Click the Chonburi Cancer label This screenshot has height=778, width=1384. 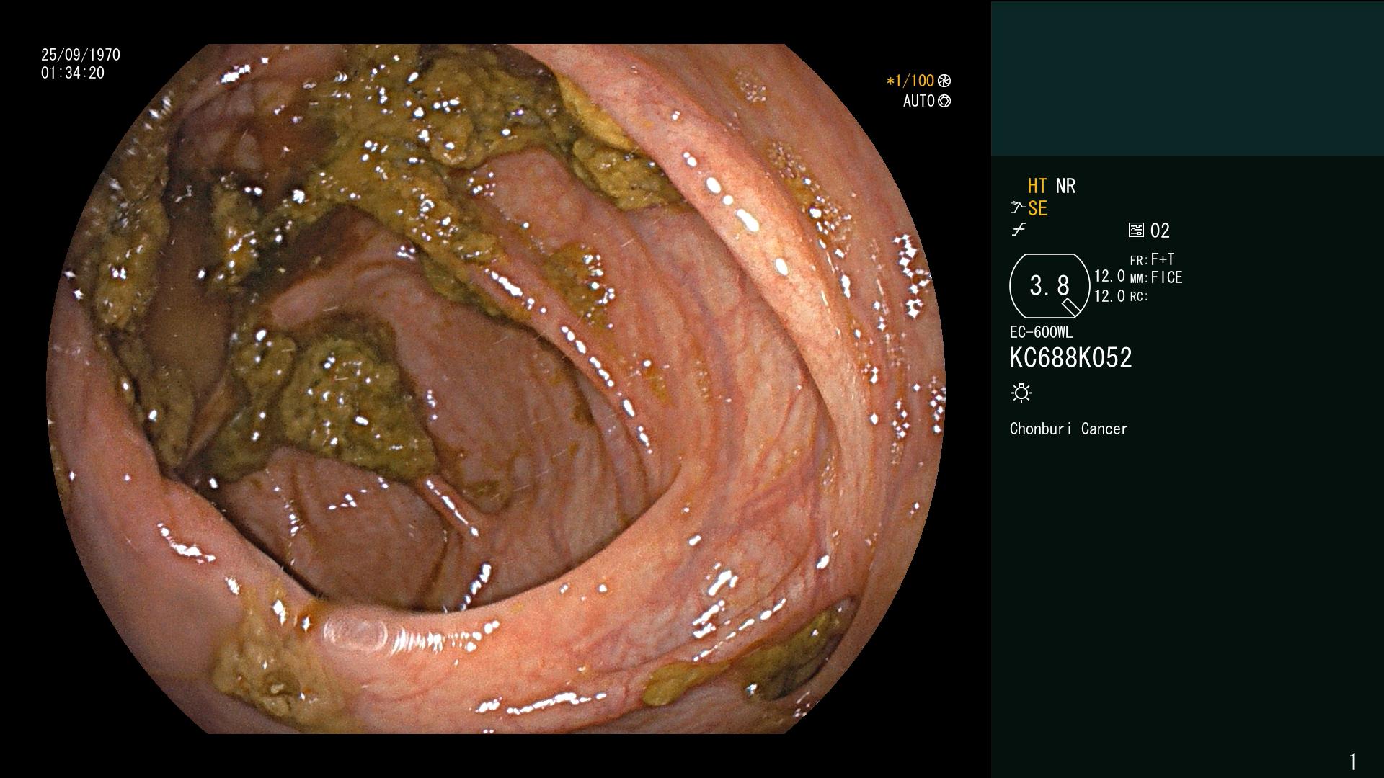point(1068,429)
